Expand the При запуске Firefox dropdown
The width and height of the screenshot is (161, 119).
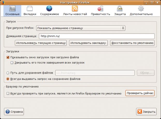(80, 28)
